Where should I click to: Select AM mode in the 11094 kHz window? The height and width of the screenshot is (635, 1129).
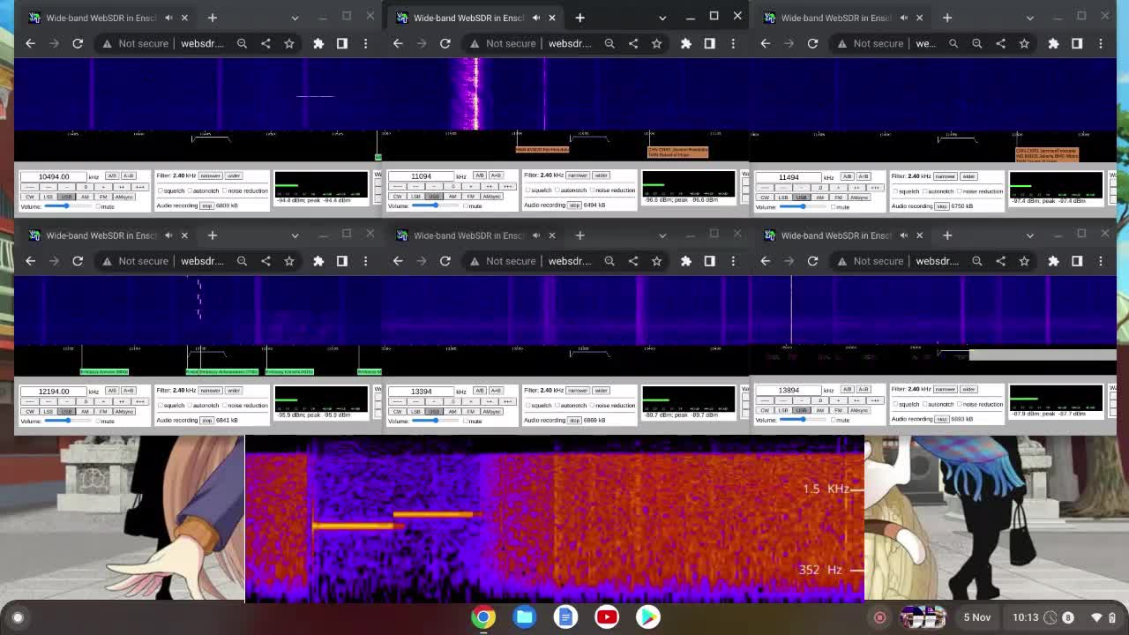pyautogui.click(x=452, y=197)
